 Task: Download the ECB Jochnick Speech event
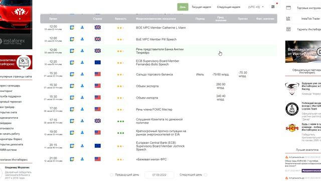(x=82, y=146)
